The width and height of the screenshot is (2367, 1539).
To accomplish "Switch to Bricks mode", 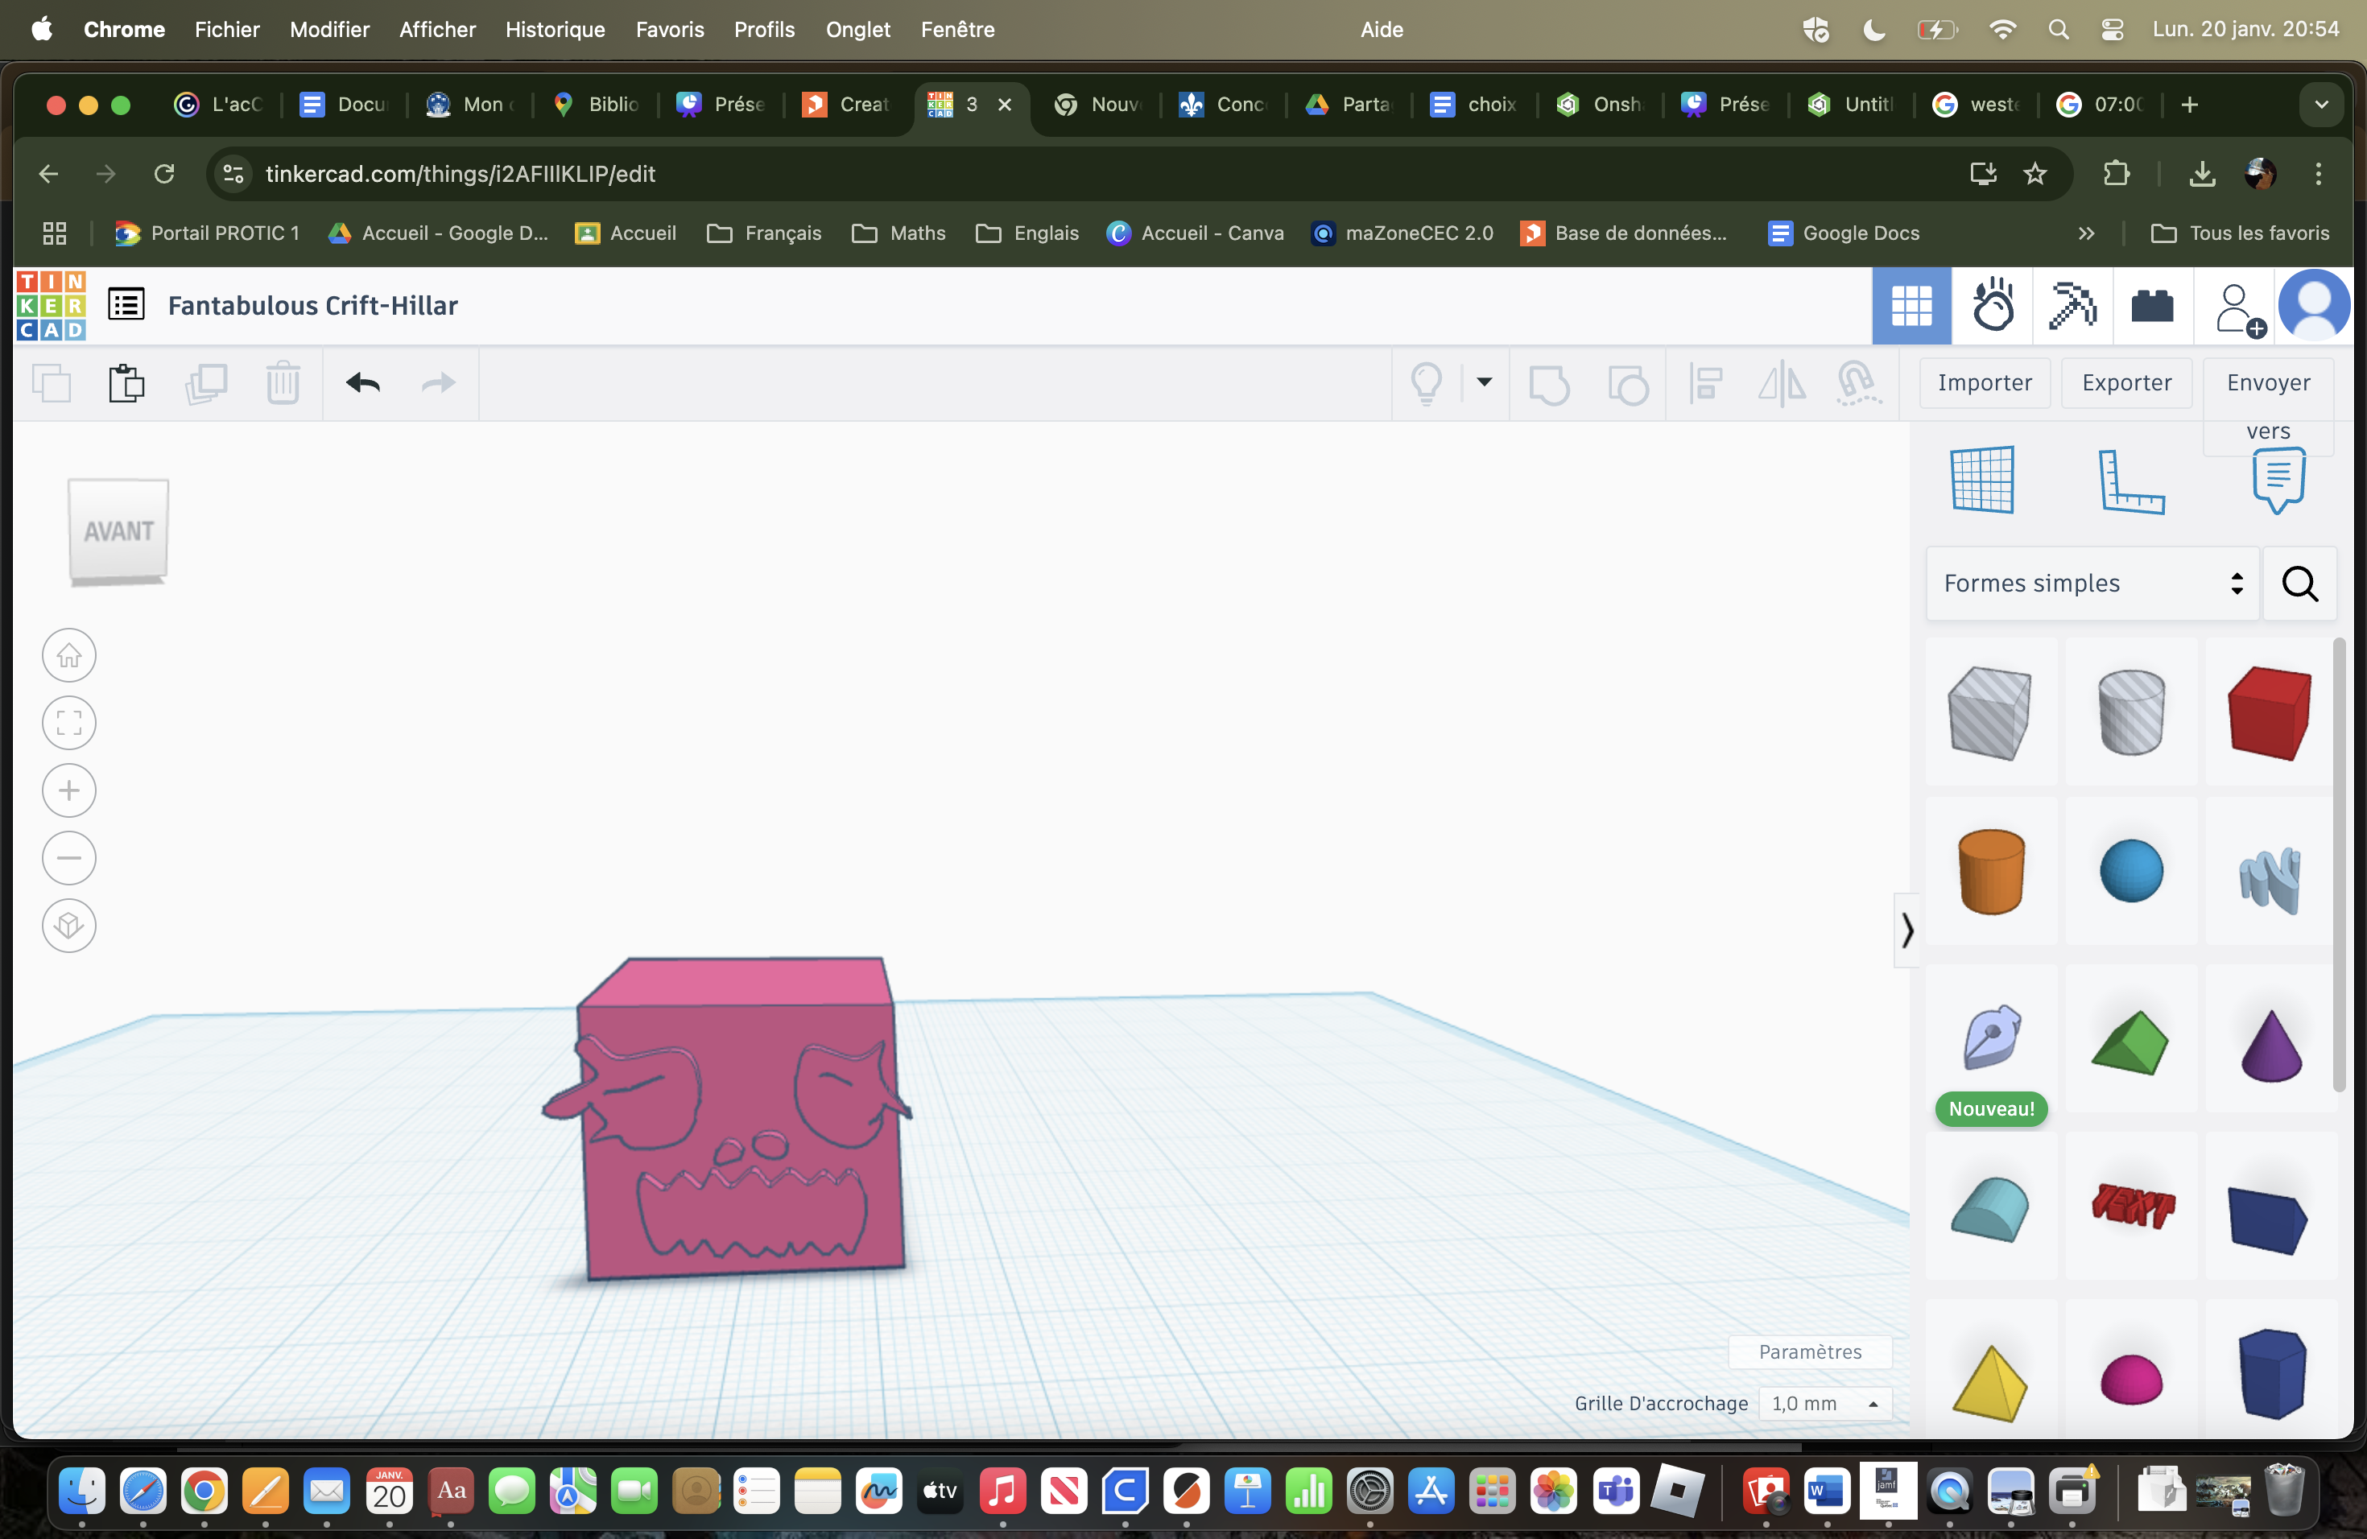I will [x=2152, y=305].
